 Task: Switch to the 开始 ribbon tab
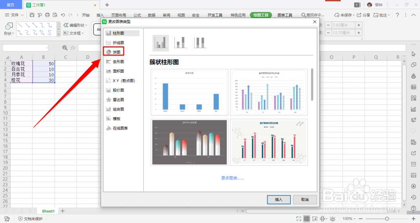86,15
